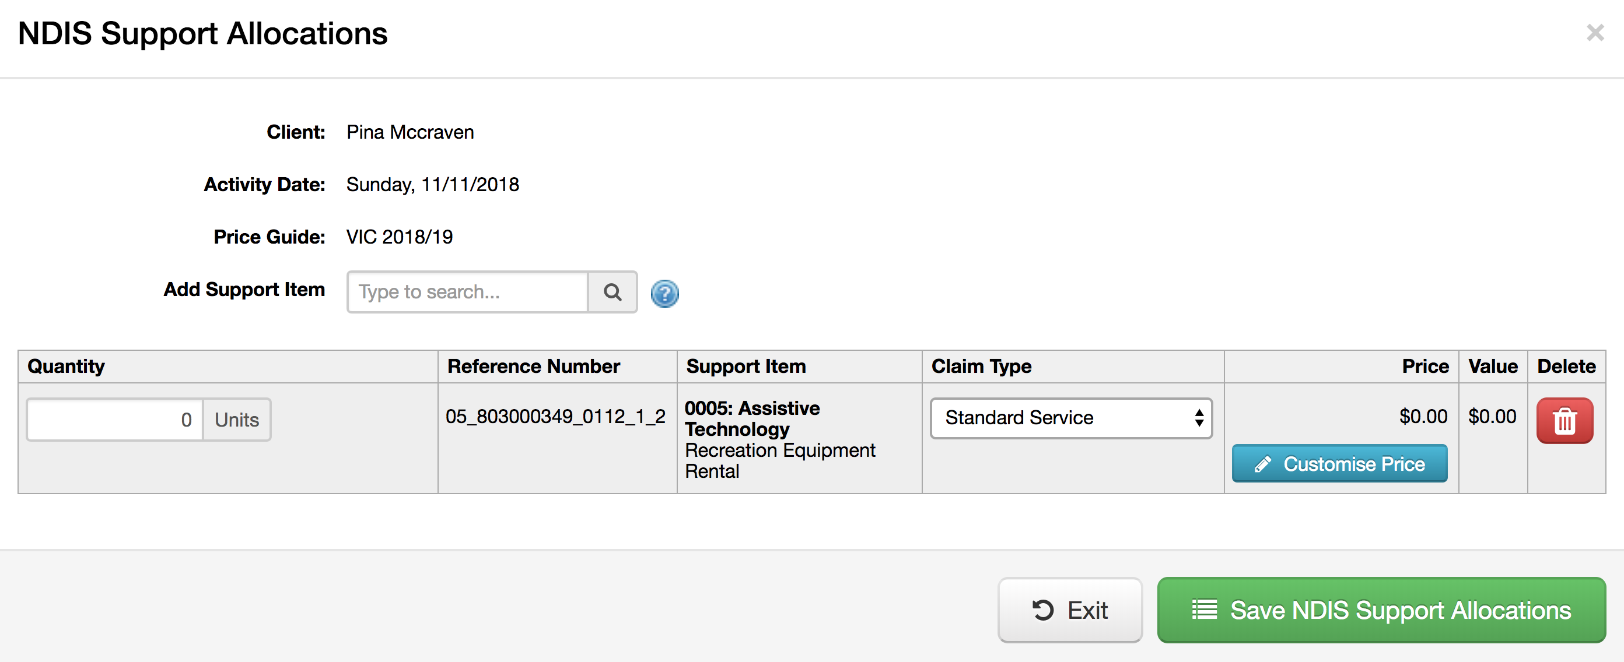Screen dimensions: 1624x662
Task: Click the NDIS Support Allocations title
Action: pos(203,34)
